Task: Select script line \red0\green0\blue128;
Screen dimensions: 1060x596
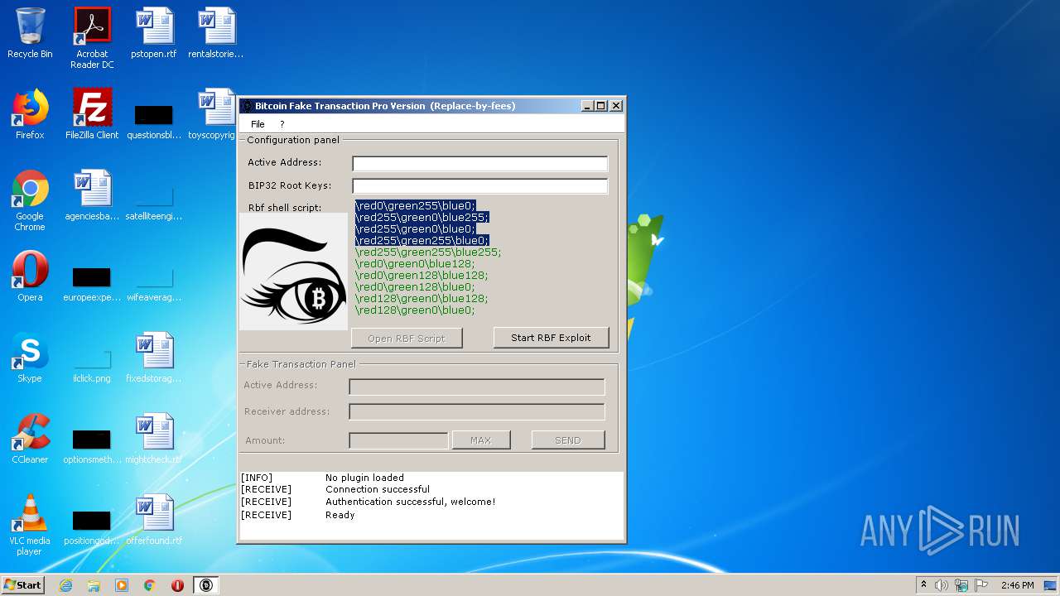Action: [415, 264]
